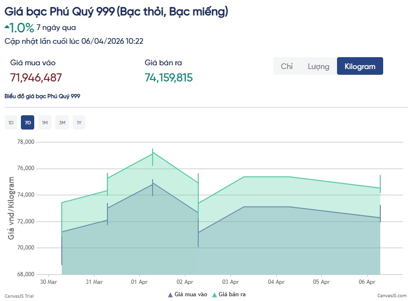
Task: Click the CanvasJS Trial link
Action: tap(19, 296)
